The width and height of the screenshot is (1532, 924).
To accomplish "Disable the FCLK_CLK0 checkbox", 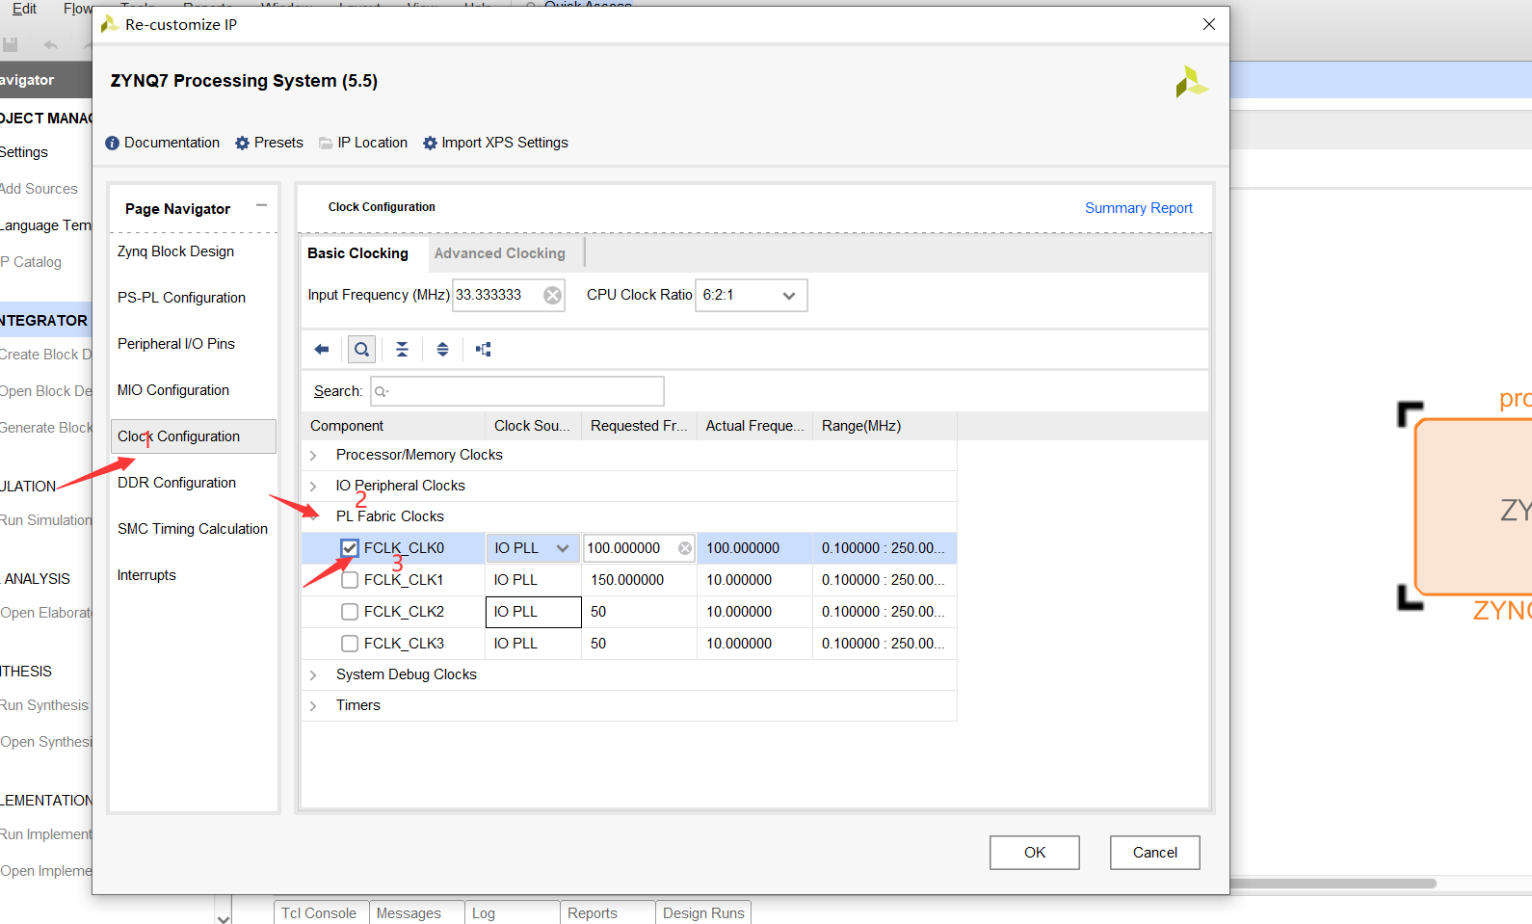I will pos(350,548).
